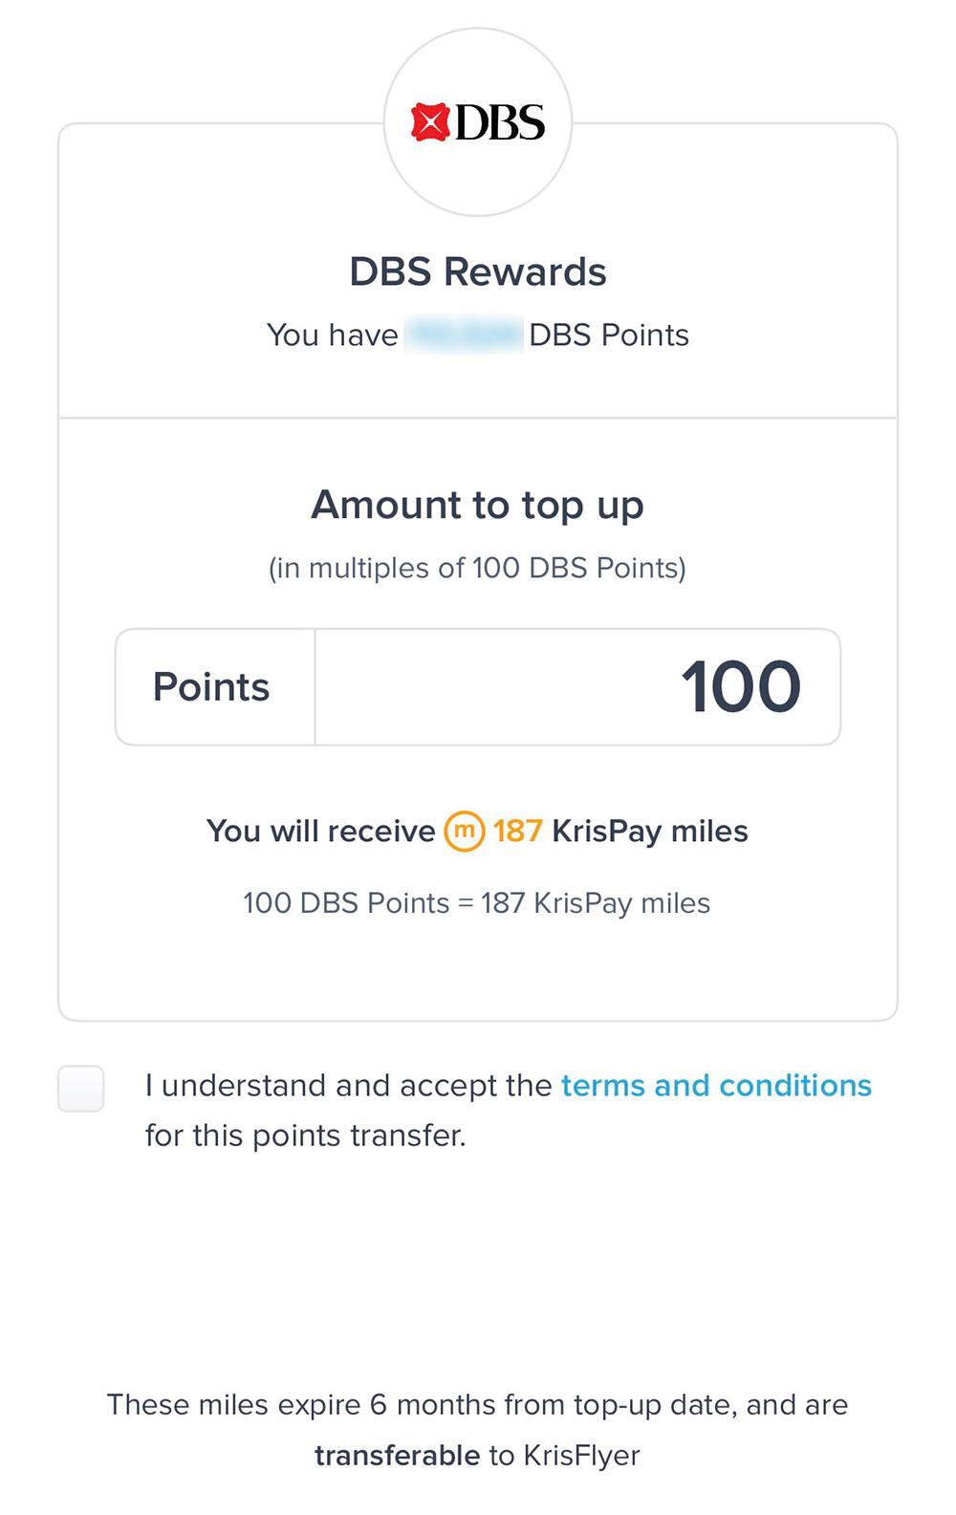
Task: Click the bold 'transferable' word
Action: click(397, 1455)
